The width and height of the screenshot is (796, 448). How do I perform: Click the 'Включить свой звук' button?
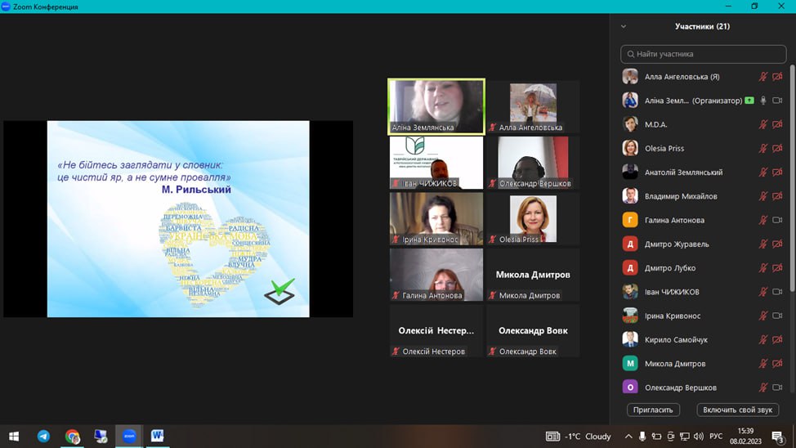click(738, 410)
